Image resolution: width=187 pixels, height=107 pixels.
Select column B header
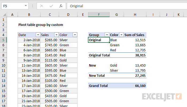click(x=29, y=14)
